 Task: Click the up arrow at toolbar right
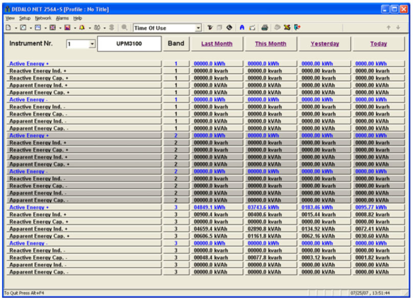(388, 28)
